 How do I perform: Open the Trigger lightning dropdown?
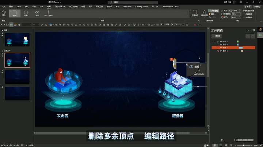[x=212, y=14]
